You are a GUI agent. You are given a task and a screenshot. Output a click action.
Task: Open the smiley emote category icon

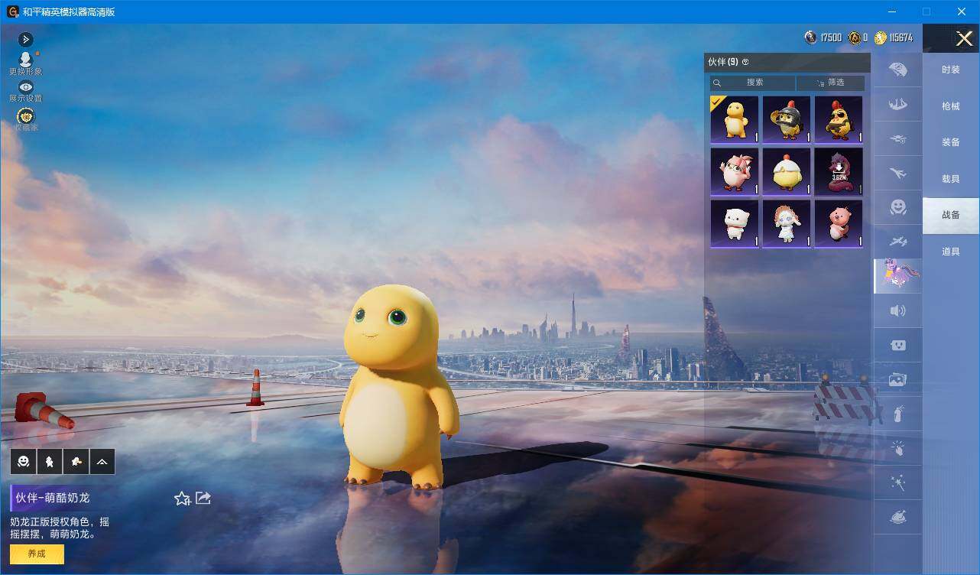[898, 207]
